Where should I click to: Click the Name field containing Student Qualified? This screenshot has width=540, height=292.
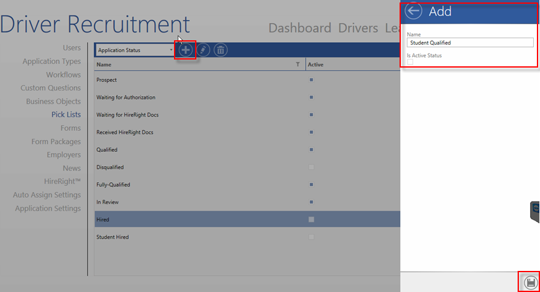point(470,43)
